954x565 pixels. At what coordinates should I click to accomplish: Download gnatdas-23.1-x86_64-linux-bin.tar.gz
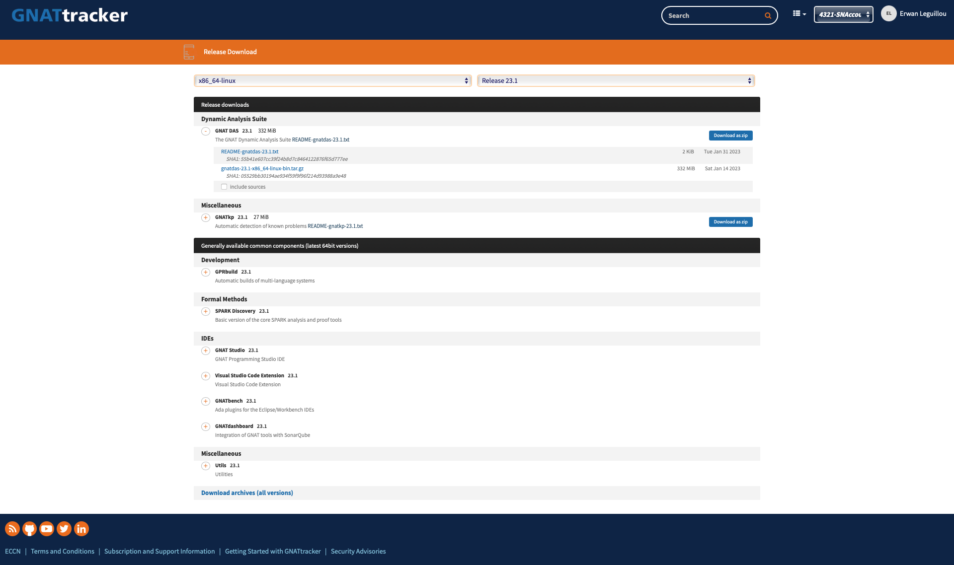pyautogui.click(x=262, y=168)
